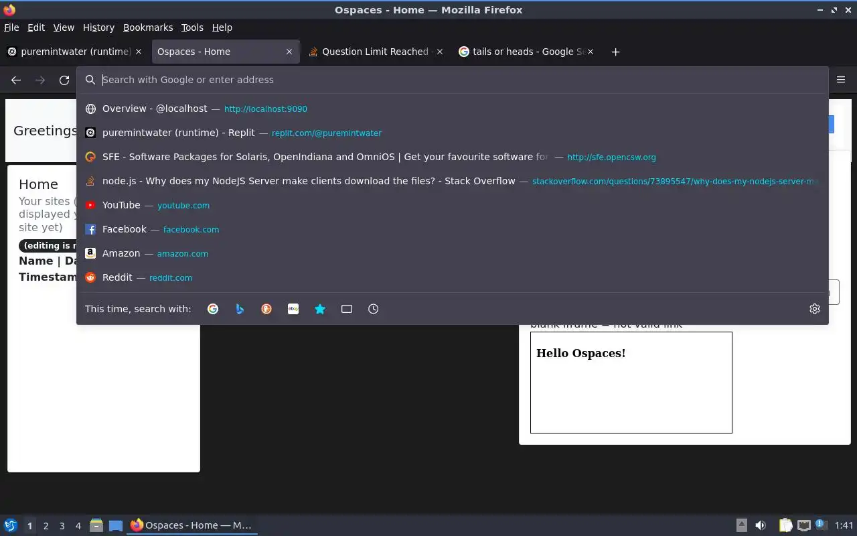The height and width of the screenshot is (536, 857).
Task: Close the puremintwater (runtime) tab
Action: click(x=139, y=52)
